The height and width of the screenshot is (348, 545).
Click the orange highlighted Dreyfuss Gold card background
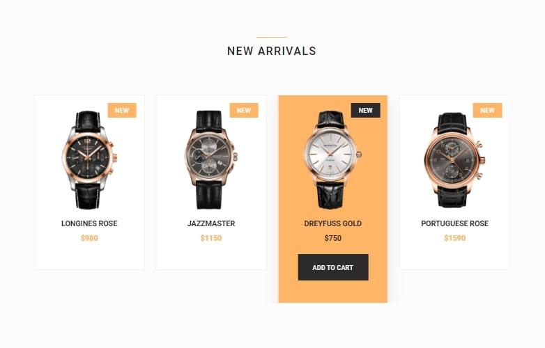(332, 292)
